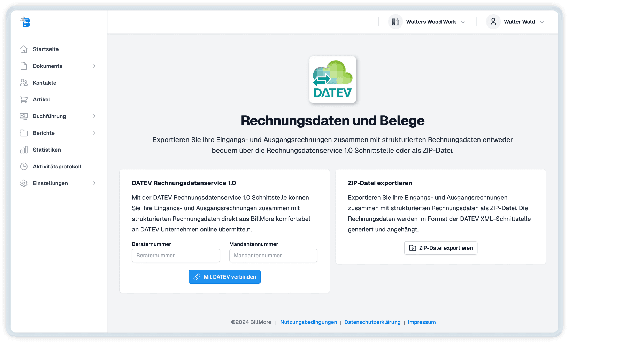
Task: Click the Einstellungen gear icon
Action: pos(24,183)
